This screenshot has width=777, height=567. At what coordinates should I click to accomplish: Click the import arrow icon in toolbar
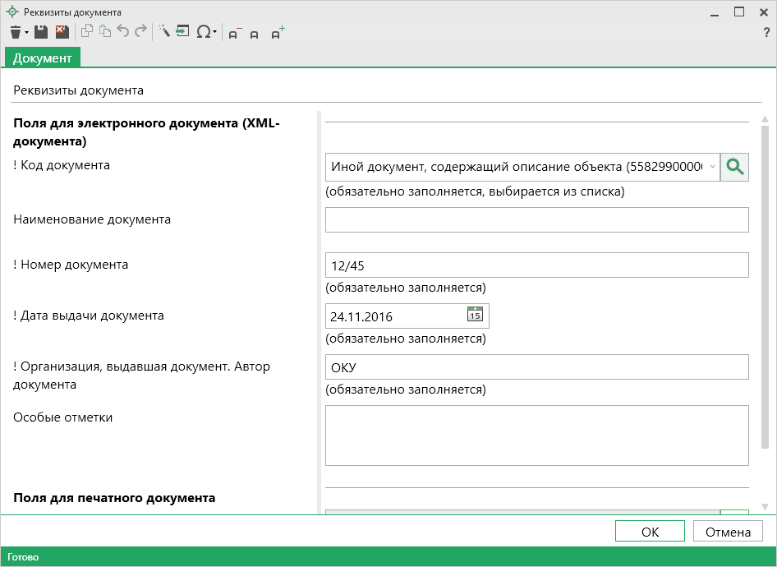[x=182, y=32]
